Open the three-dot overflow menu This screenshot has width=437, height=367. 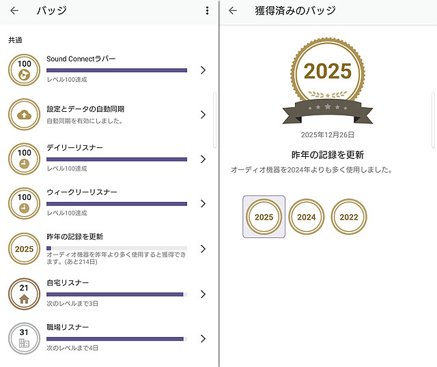[207, 11]
